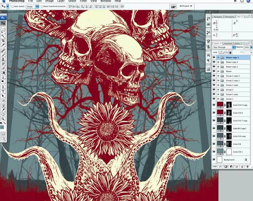Open the Character panel icon

pyautogui.click(x=208, y=55)
